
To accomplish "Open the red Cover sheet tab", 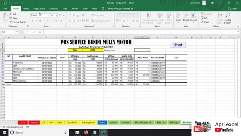I will [x=23, y=122].
